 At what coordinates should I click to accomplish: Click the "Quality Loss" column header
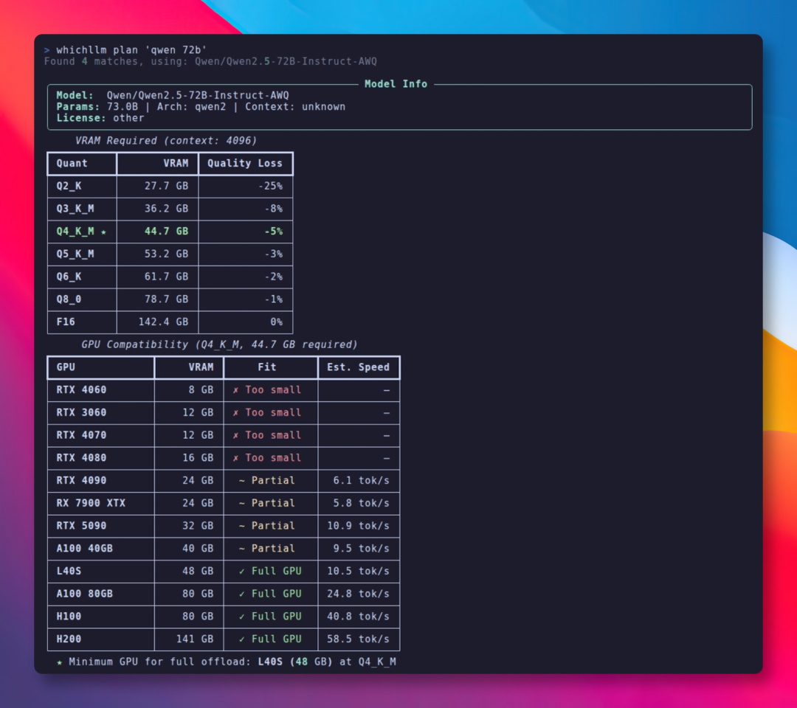244,163
